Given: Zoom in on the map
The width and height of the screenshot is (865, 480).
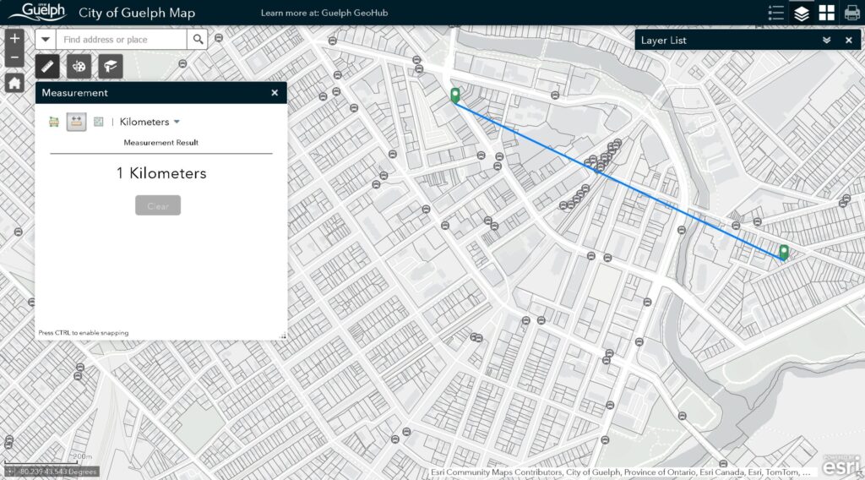Looking at the screenshot, I should tap(14, 39).
